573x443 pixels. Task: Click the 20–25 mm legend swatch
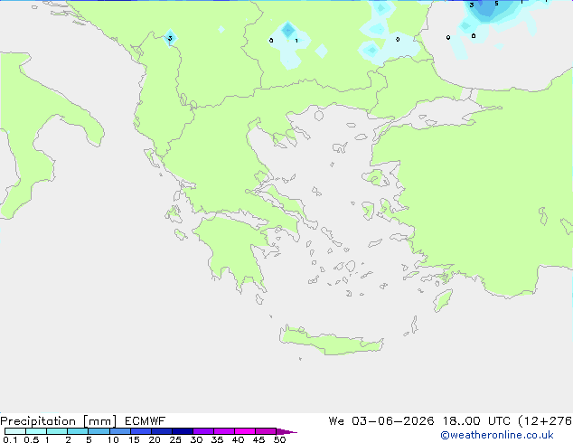tap(161, 431)
